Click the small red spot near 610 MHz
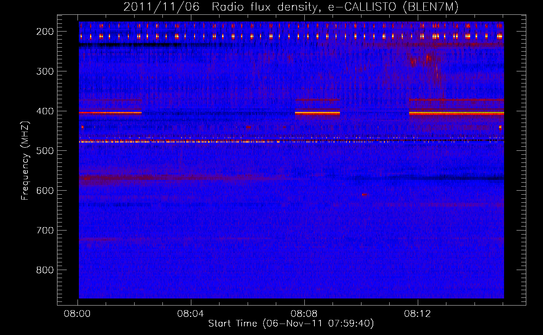543x335 pixels. click(x=364, y=195)
